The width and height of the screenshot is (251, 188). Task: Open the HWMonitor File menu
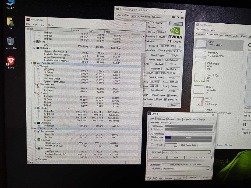tap(28, 24)
